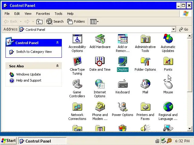This screenshot has height=145, width=194.
Task: Open Mouse settings icon
Action: (168, 87)
